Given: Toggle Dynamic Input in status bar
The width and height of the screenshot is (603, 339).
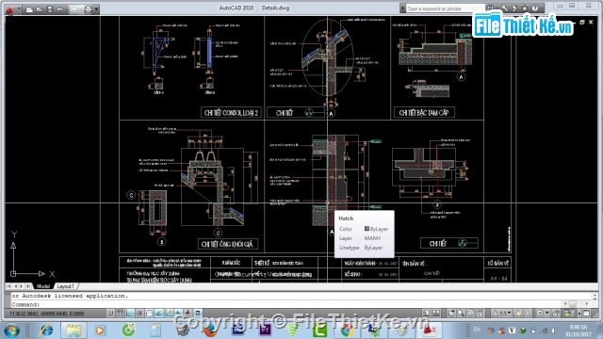Looking at the screenshot, I should pos(178,314).
